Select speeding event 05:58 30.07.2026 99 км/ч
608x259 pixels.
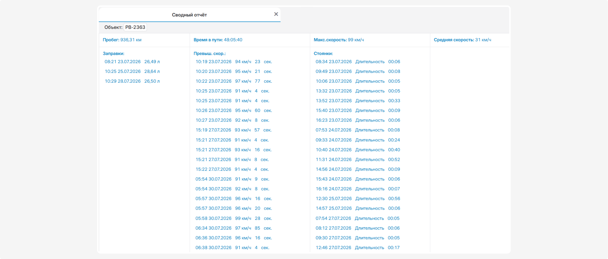(234, 218)
